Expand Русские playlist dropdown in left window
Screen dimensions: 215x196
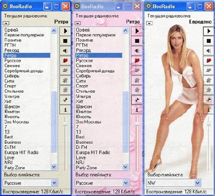coord(54,183)
